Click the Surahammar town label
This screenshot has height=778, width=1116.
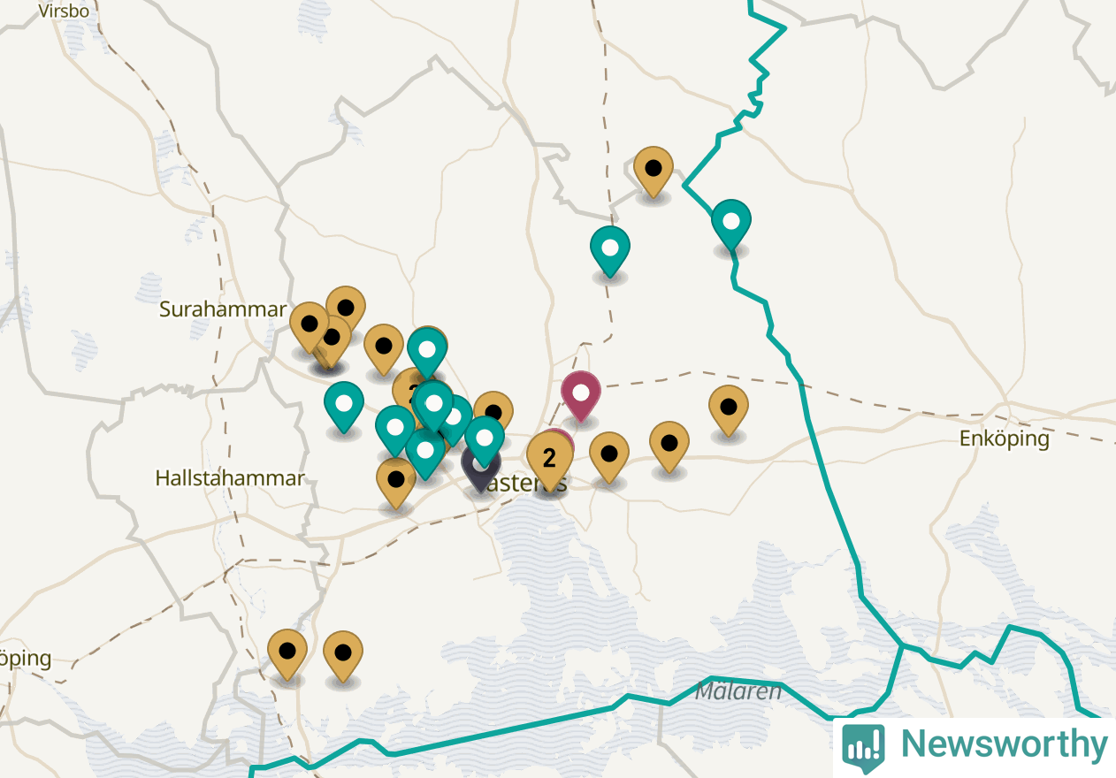[223, 309]
